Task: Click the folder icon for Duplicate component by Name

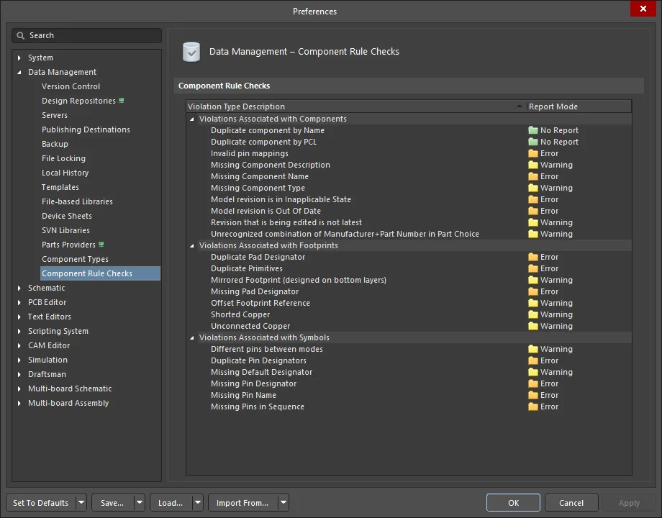Action: (x=532, y=130)
